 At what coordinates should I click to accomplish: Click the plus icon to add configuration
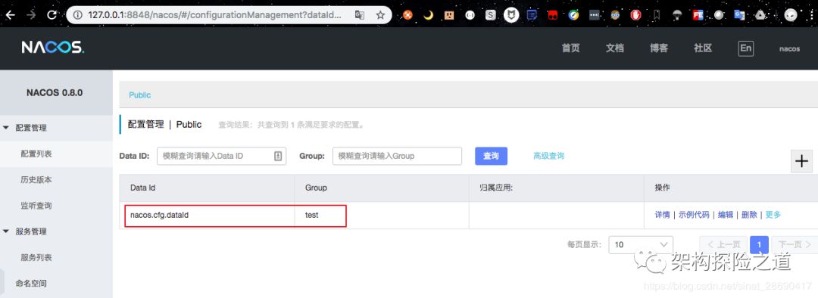[x=802, y=162]
